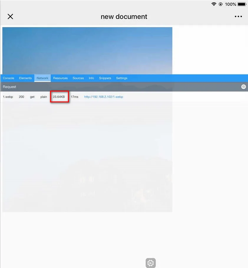Click the Wi-Fi status icon
The height and width of the screenshot is (268, 248).
(x=214, y=4)
